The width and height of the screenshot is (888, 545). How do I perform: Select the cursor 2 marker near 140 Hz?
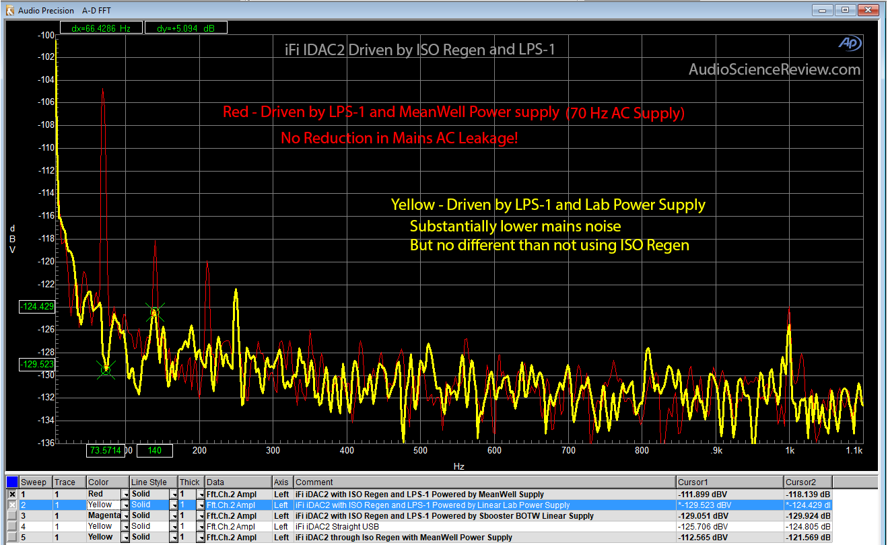155,312
